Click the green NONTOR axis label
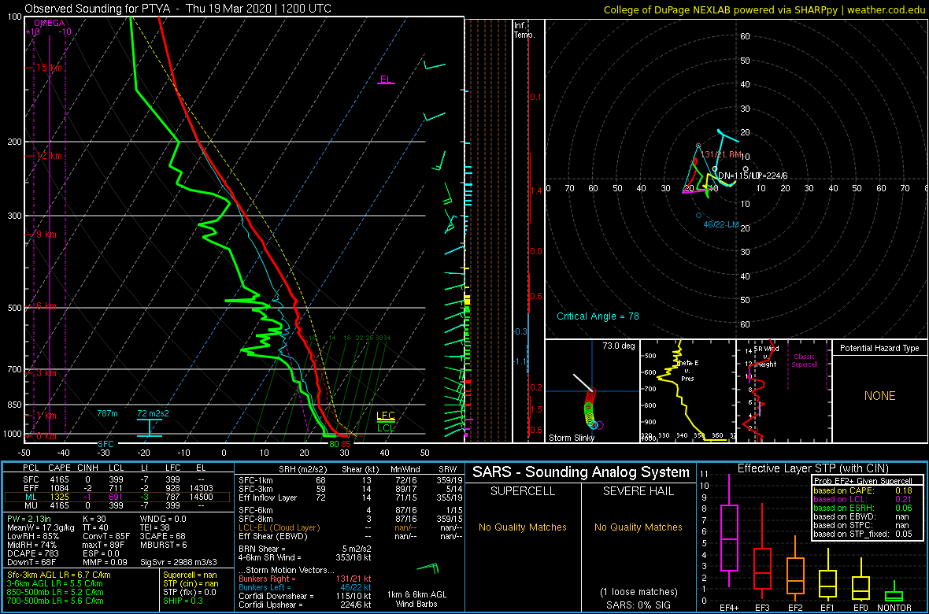This screenshot has width=929, height=614. click(x=894, y=608)
